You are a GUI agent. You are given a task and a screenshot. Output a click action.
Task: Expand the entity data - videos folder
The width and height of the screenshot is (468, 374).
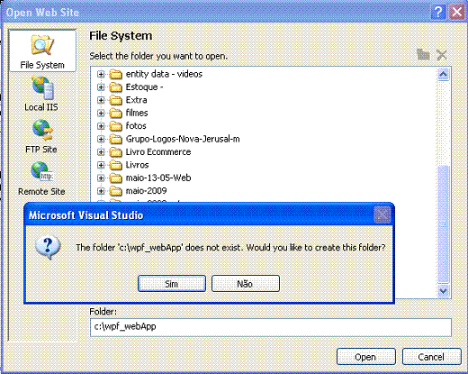click(101, 74)
